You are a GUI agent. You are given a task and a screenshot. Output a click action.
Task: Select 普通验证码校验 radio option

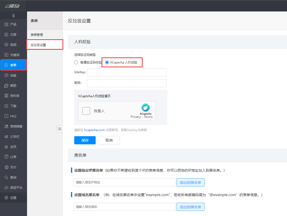[x=76, y=62]
